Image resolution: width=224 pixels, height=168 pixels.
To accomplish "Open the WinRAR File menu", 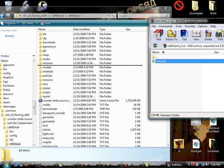I will pos(154,26).
